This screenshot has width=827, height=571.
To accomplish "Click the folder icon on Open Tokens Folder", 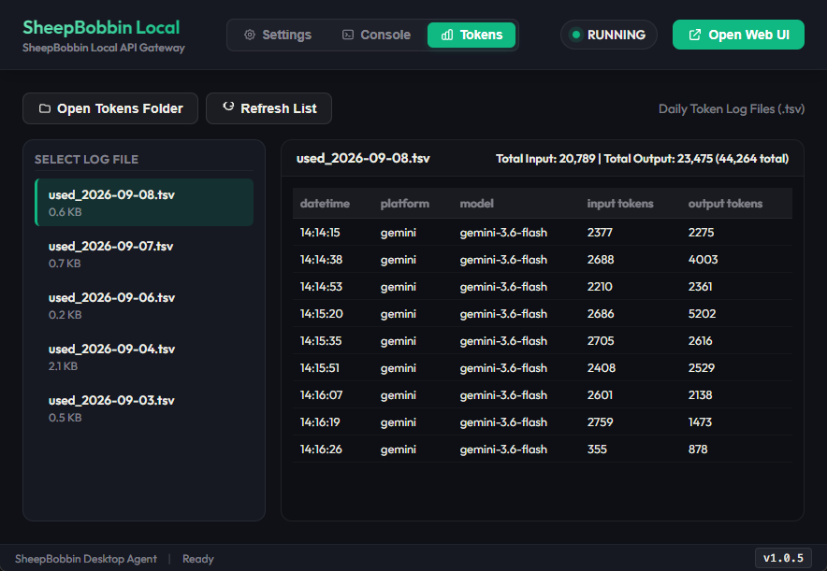I will click(45, 108).
